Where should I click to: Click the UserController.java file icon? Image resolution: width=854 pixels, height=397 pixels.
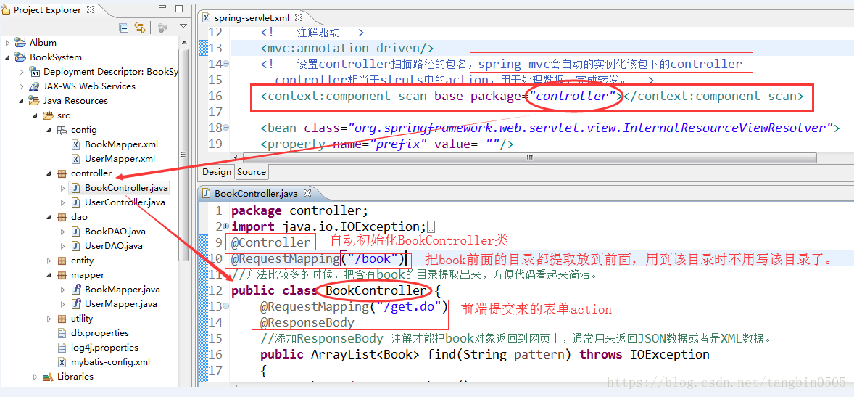pyautogui.click(x=75, y=202)
